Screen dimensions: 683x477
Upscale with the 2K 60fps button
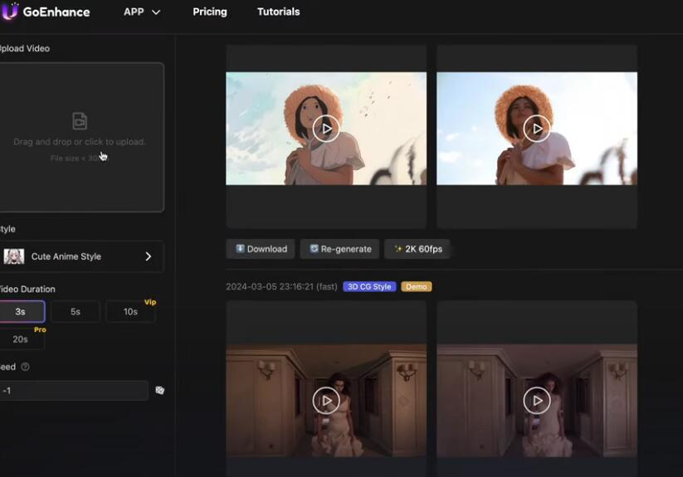[x=417, y=249]
